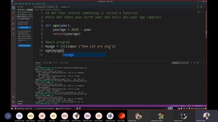Viewport: 218px width, 122px height.
Task: Click line 4 def age(year): in the editor
Action: pyautogui.click(x=58, y=26)
